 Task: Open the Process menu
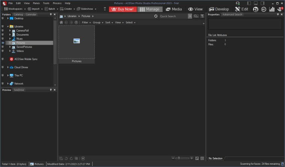[x=57, y=3]
